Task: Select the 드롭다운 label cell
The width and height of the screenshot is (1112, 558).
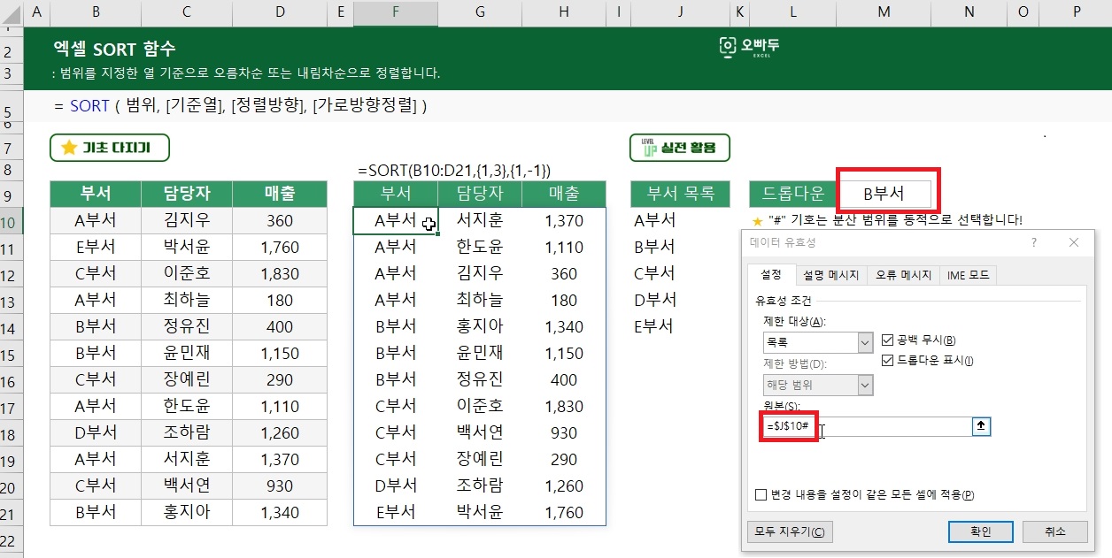Action: click(793, 194)
